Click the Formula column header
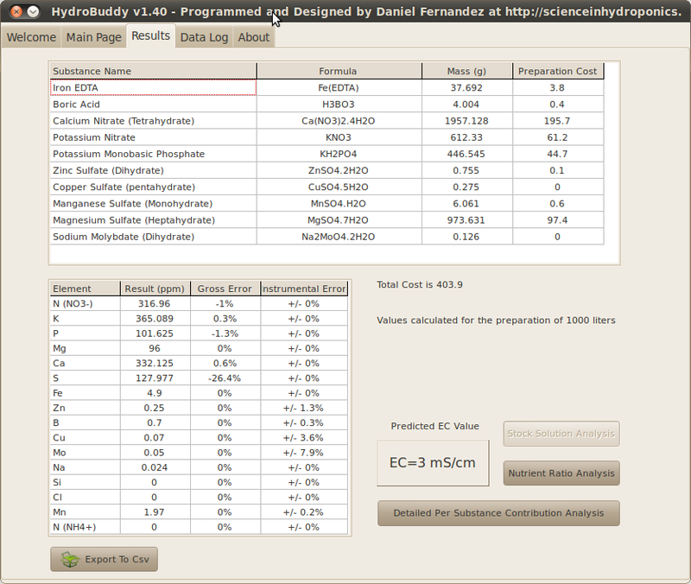The height and width of the screenshot is (584, 691). (339, 71)
